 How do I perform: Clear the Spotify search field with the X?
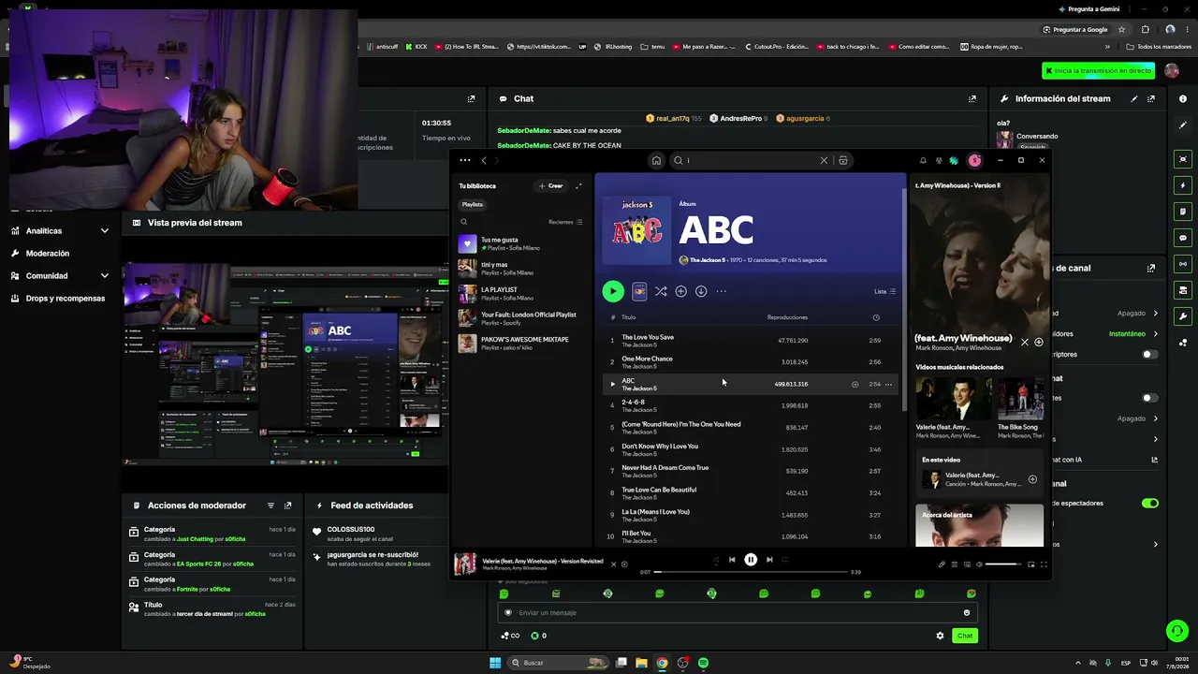pyautogui.click(x=824, y=160)
